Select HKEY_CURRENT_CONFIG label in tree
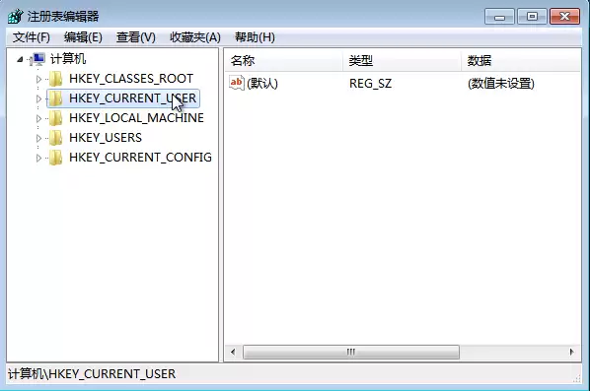This screenshot has width=590, height=391. click(140, 157)
